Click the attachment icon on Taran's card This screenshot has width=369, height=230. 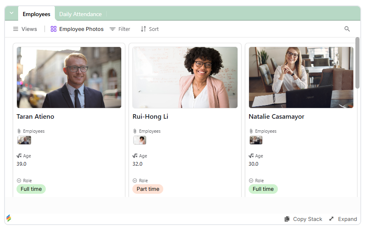pyautogui.click(x=19, y=131)
